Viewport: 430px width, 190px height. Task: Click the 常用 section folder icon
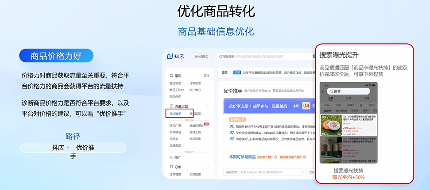(x=171, y=76)
